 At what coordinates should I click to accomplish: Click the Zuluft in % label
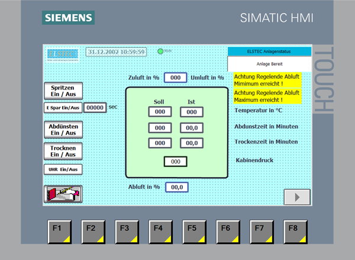(144, 78)
